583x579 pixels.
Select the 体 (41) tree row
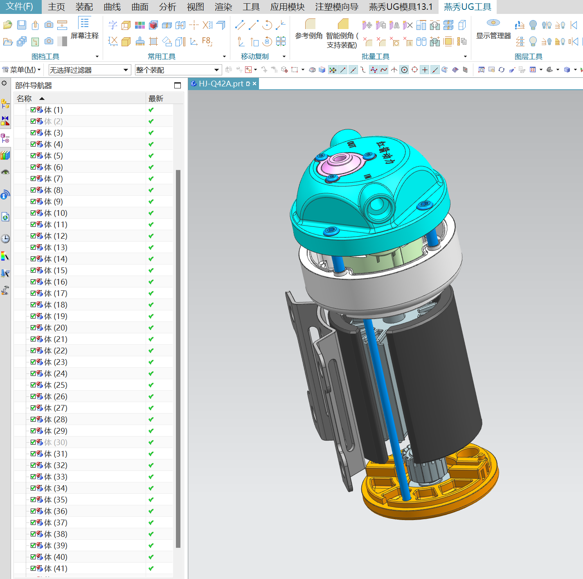pos(94,568)
